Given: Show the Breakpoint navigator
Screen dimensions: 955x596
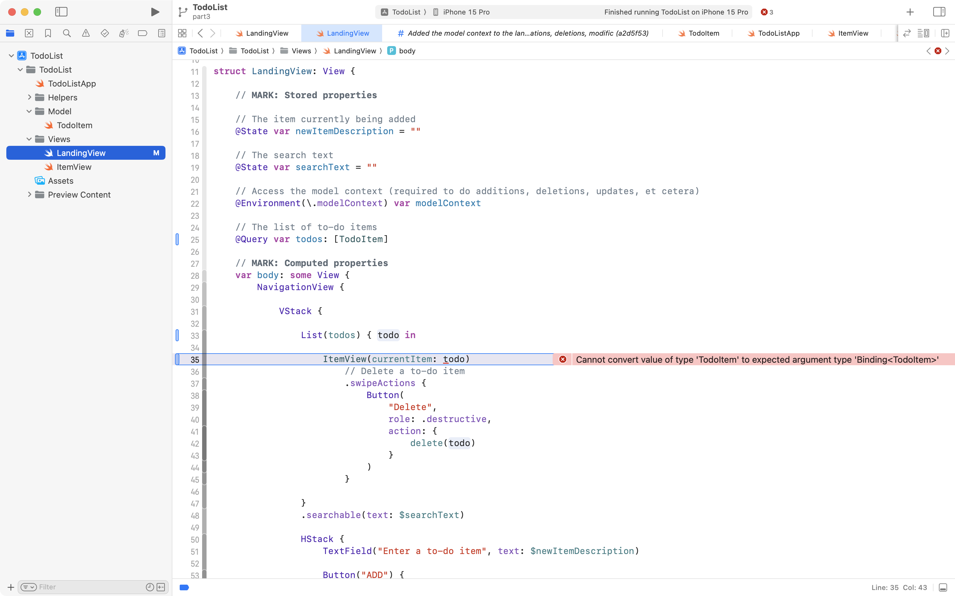Looking at the screenshot, I should click(x=143, y=33).
